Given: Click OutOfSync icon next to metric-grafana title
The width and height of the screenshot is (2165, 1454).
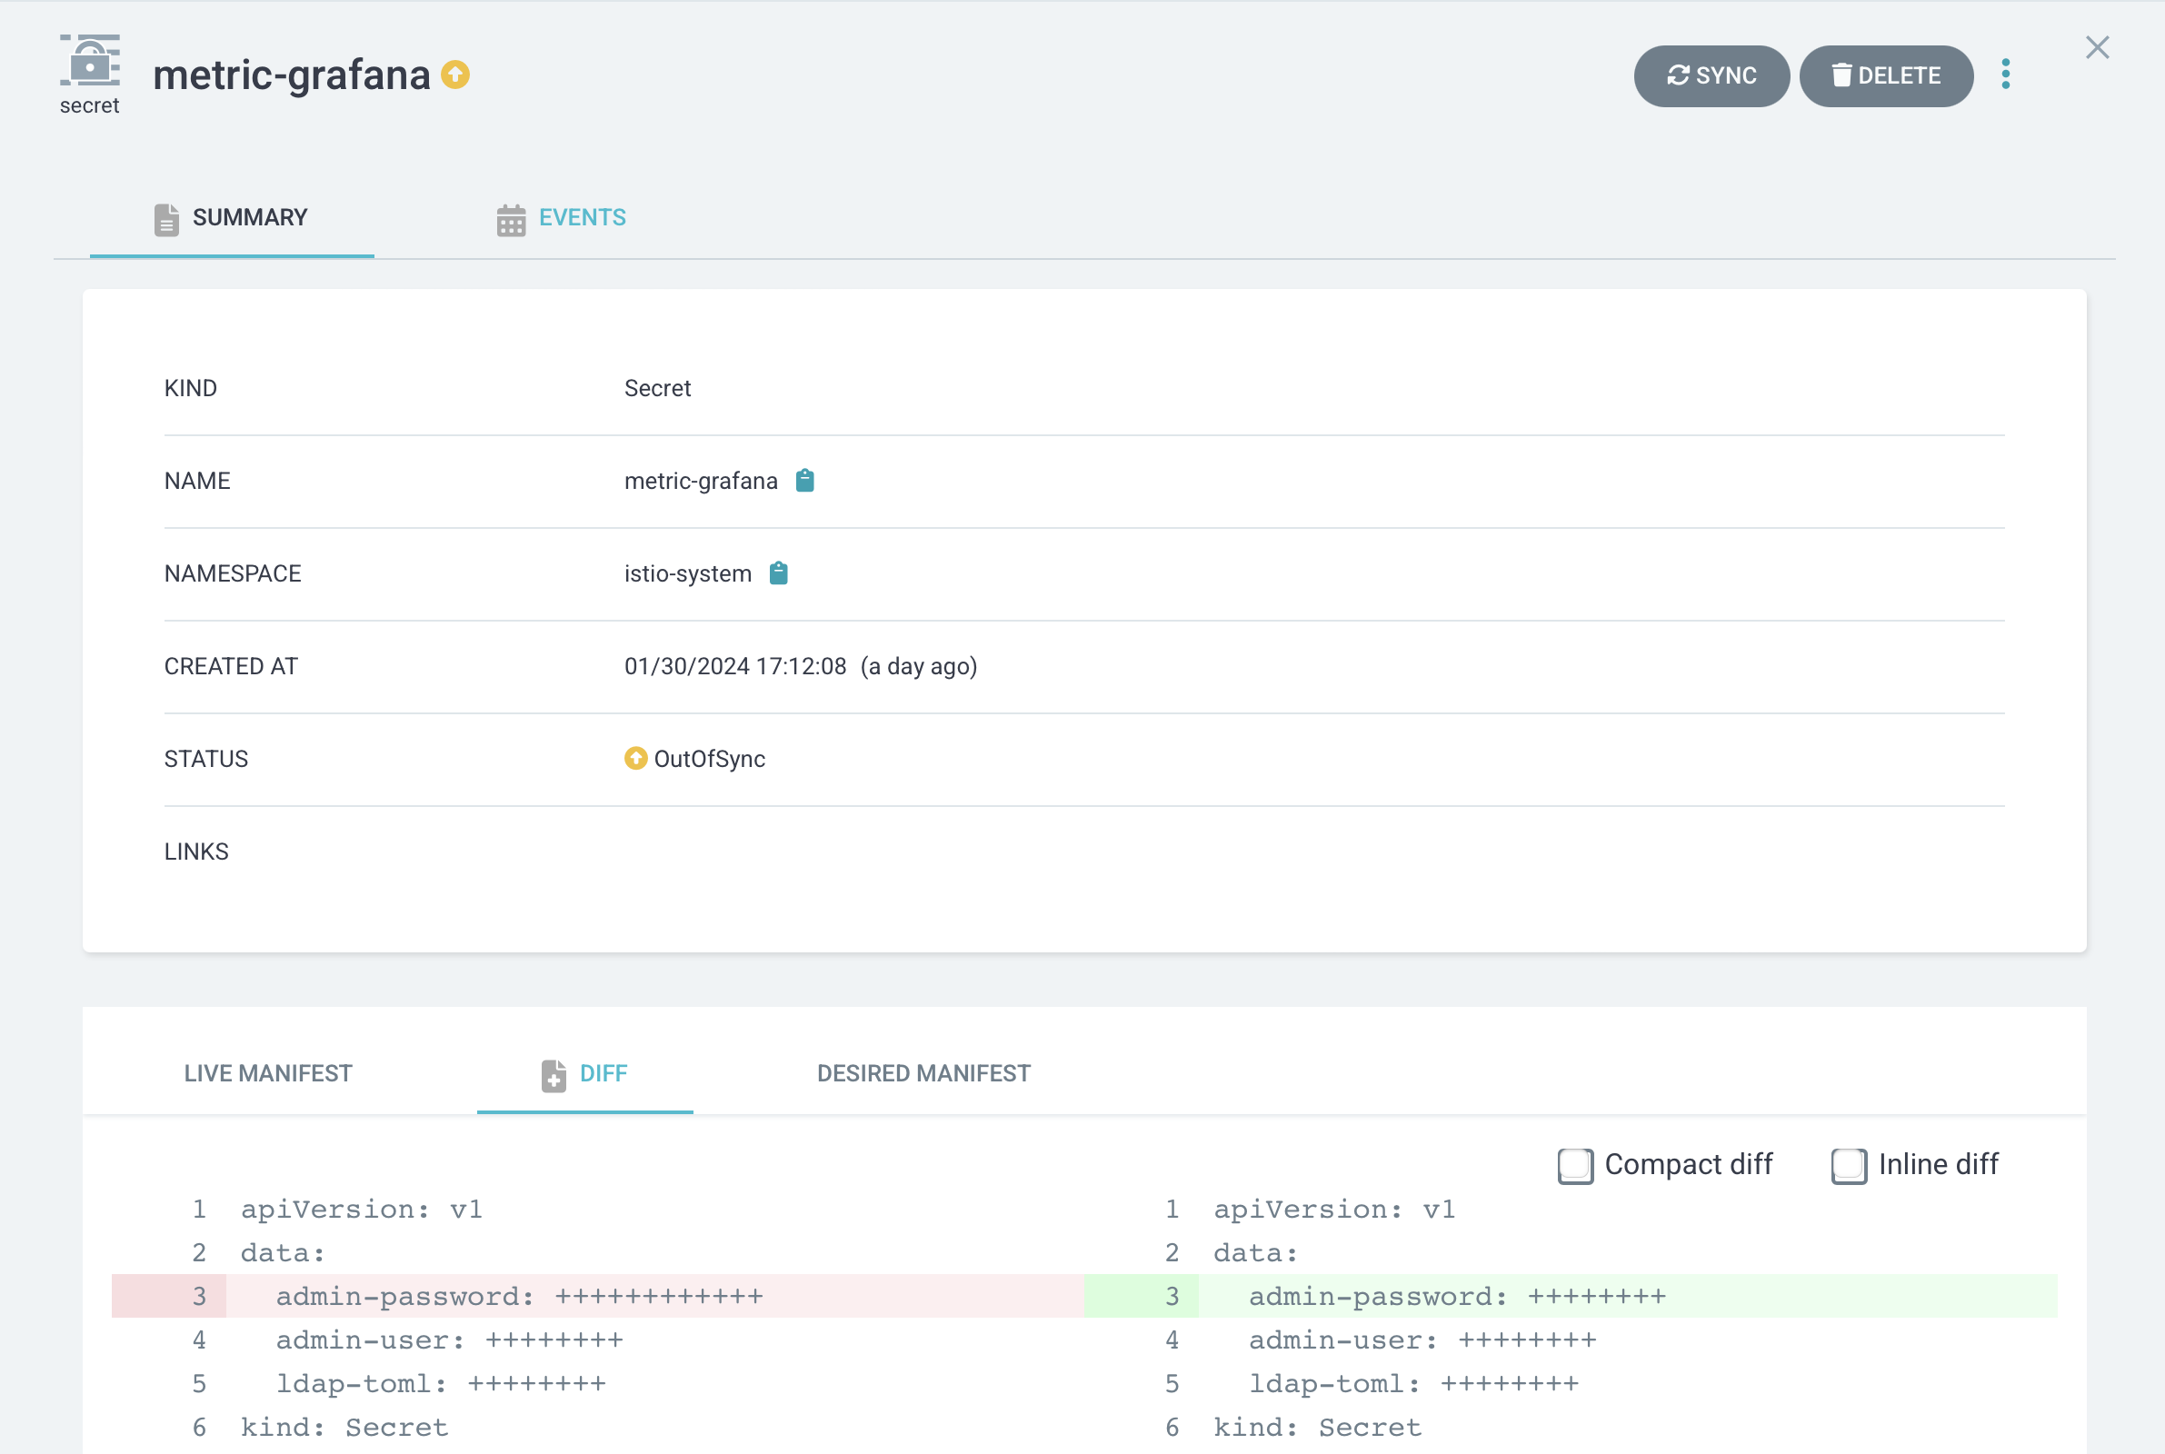Looking at the screenshot, I should 455,75.
